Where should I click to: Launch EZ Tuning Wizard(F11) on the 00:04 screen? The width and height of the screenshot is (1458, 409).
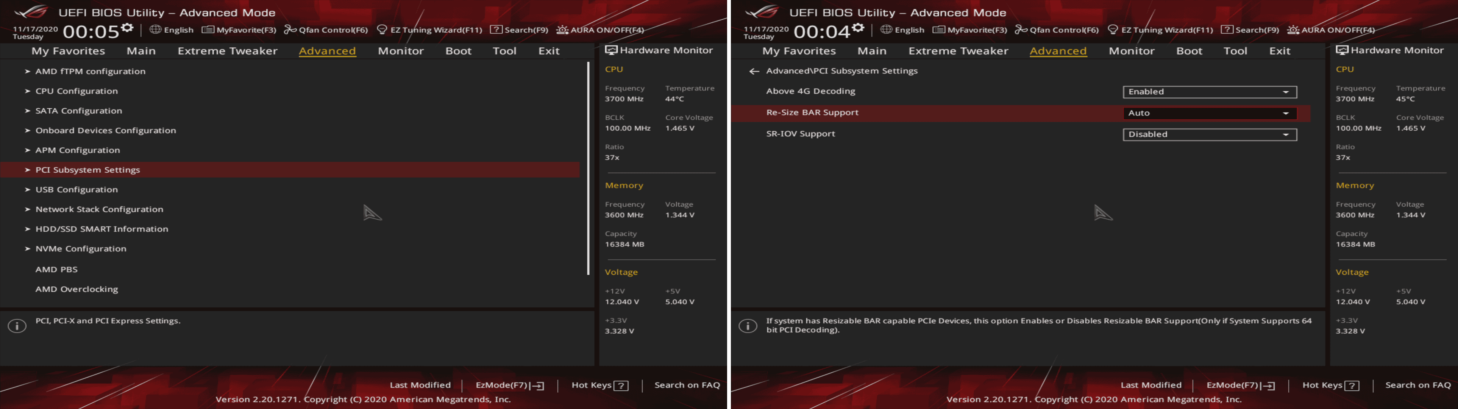click(1160, 30)
